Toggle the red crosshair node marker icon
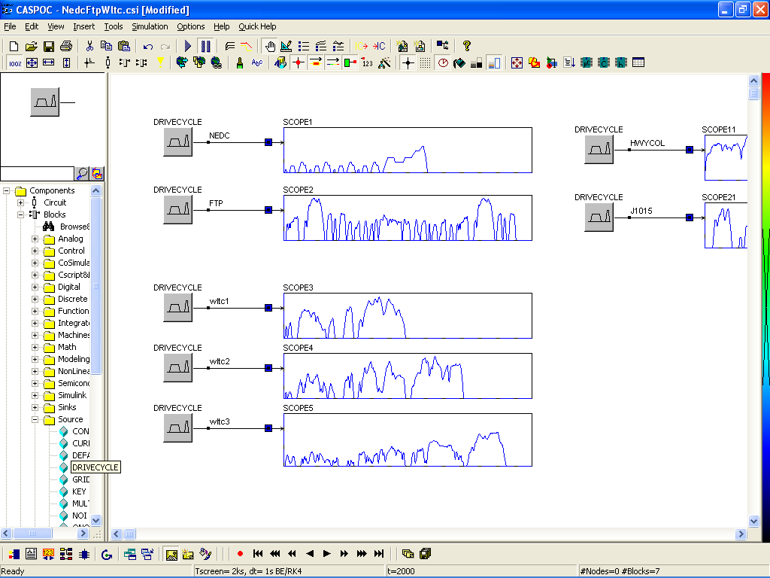The width and height of the screenshot is (770, 578). [298, 63]
